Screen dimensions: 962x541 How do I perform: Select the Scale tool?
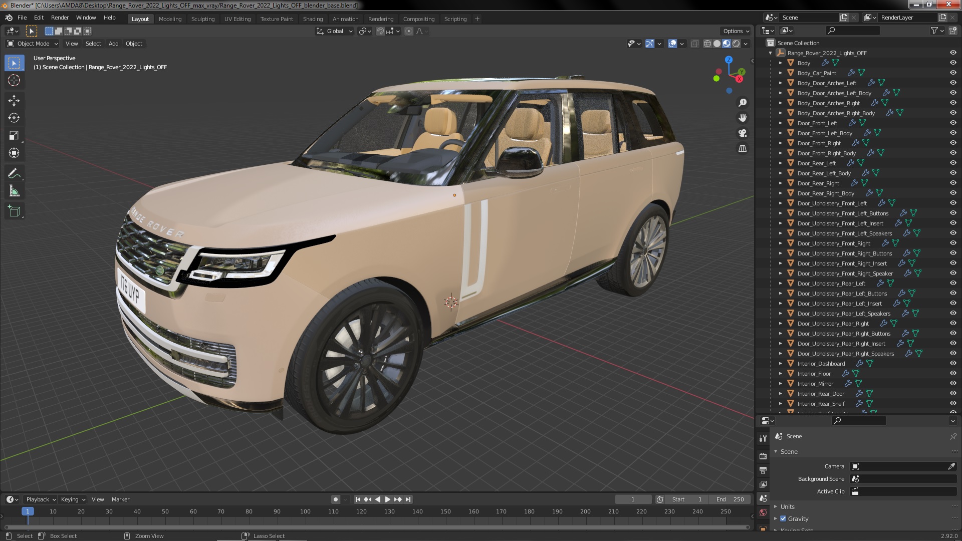[x=14, y=135]
